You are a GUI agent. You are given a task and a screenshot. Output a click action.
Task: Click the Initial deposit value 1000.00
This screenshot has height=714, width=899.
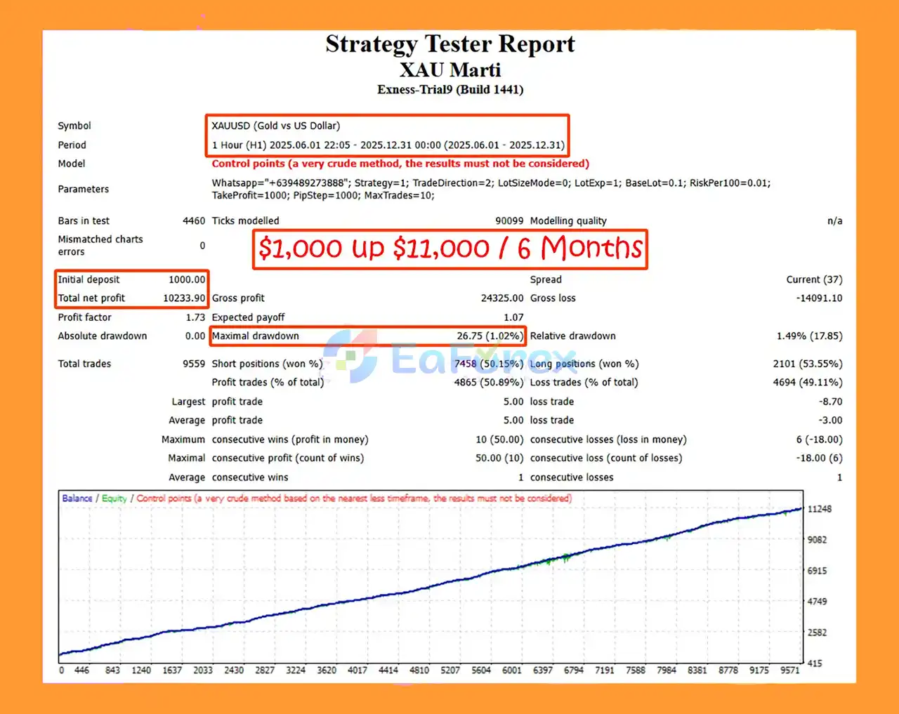(187, 279)
